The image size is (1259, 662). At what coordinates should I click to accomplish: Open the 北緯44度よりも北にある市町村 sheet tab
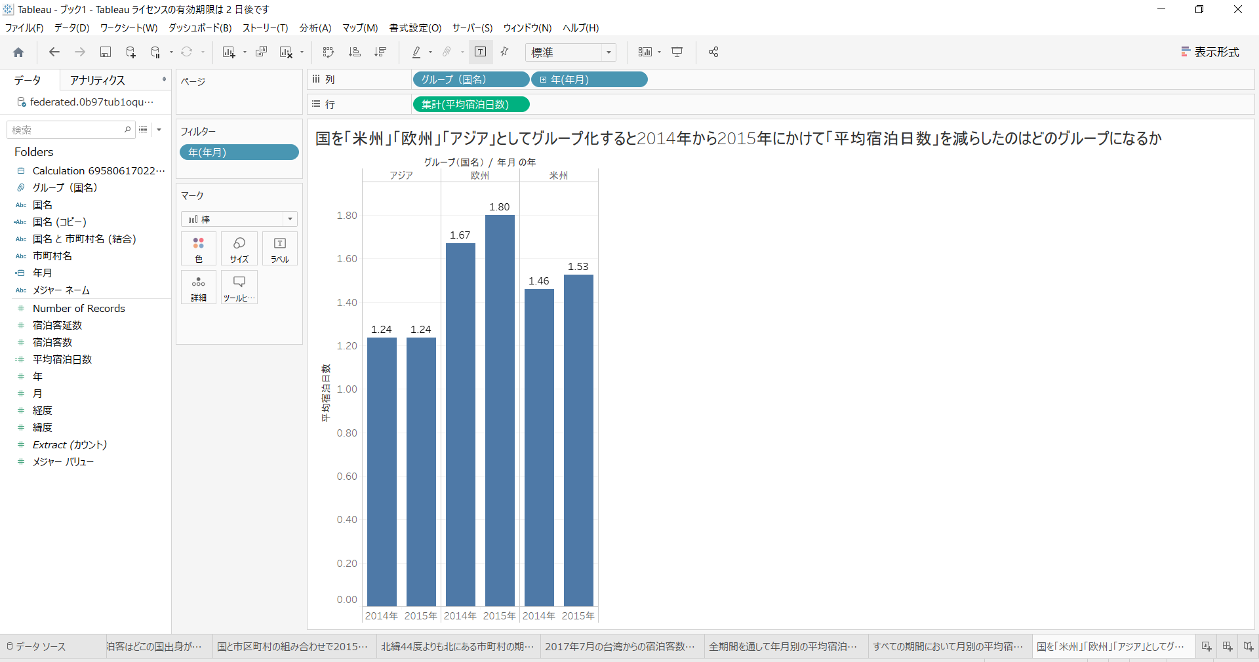[x=458, y=646]
